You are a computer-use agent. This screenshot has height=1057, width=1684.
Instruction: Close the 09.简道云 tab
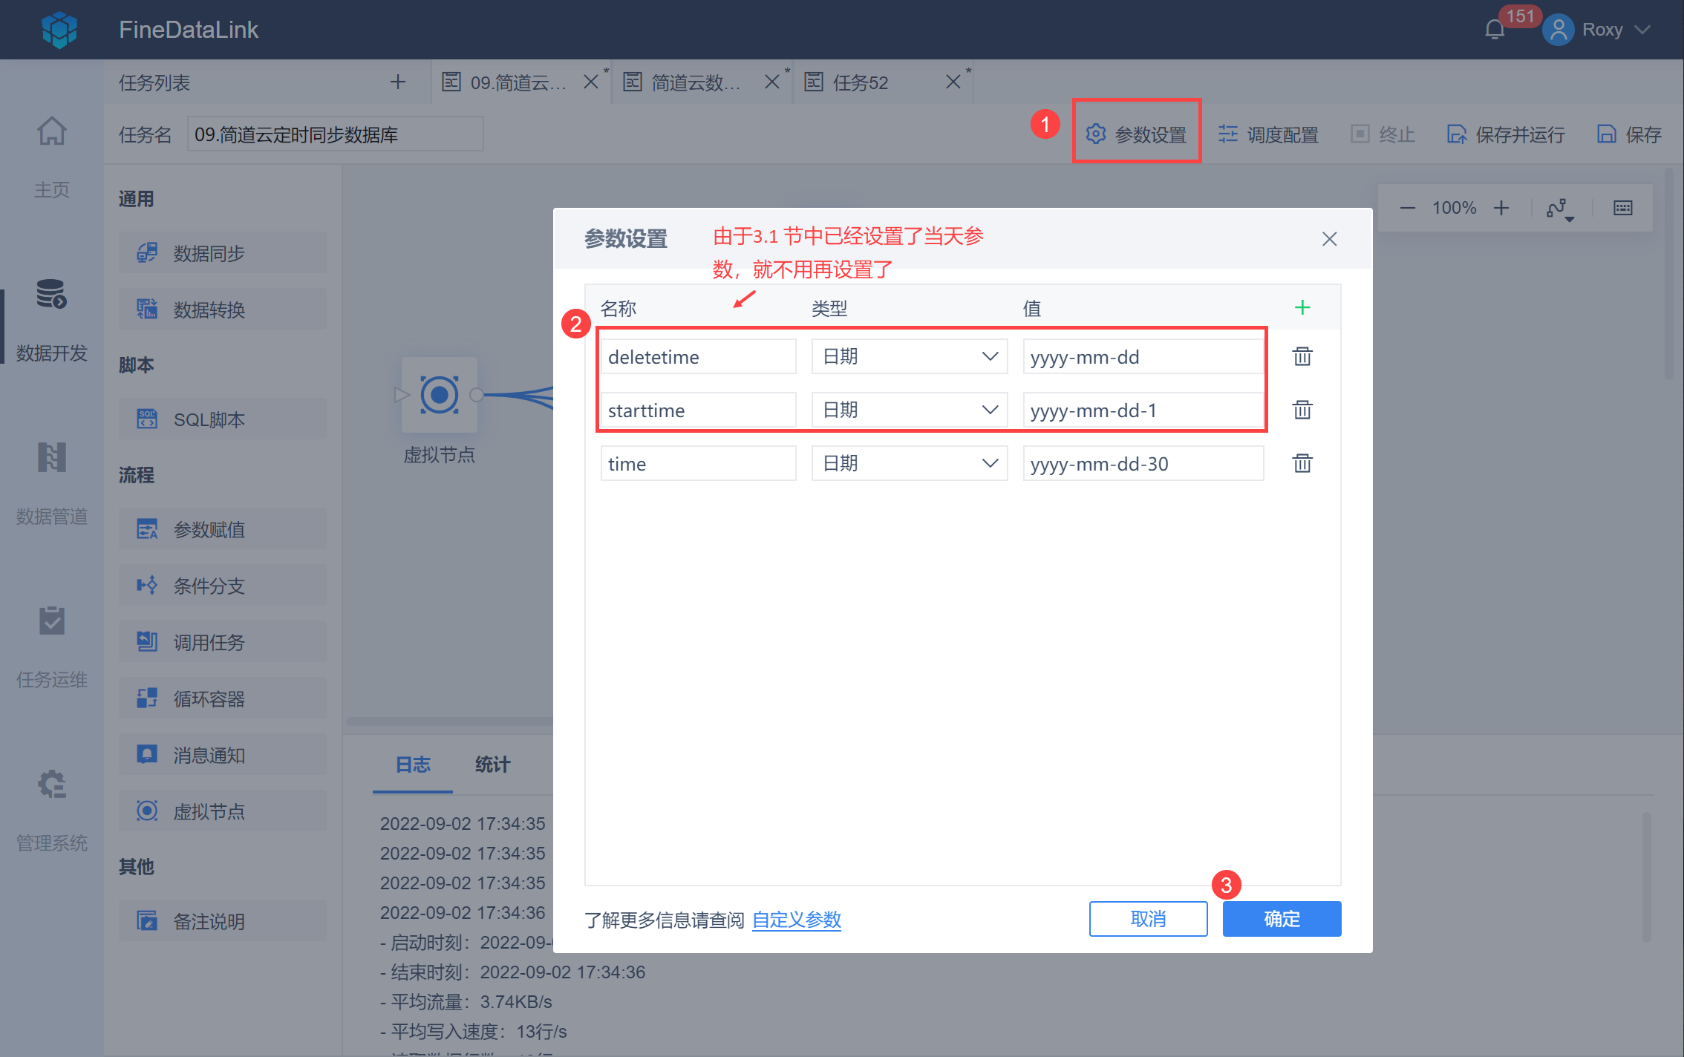591,82
